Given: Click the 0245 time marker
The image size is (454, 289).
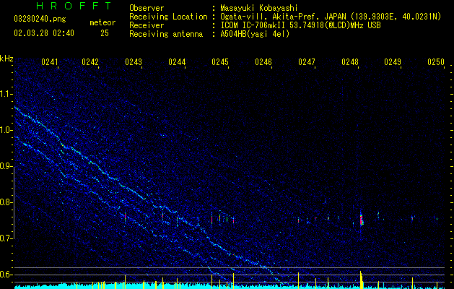Looking at the screenshot, I should [220, 62].
